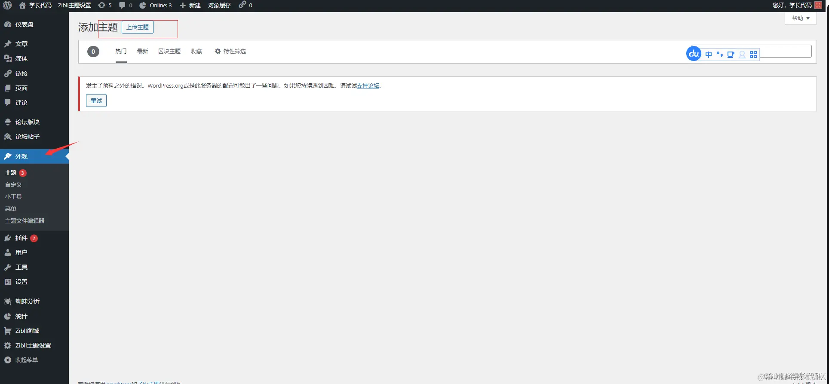Switch to the 热门 tab
The width and height of the screenshot is (829, 384).
click(x=121, y=51)
